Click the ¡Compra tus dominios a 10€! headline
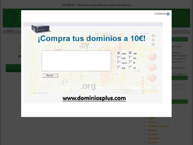 click(92, 39)
